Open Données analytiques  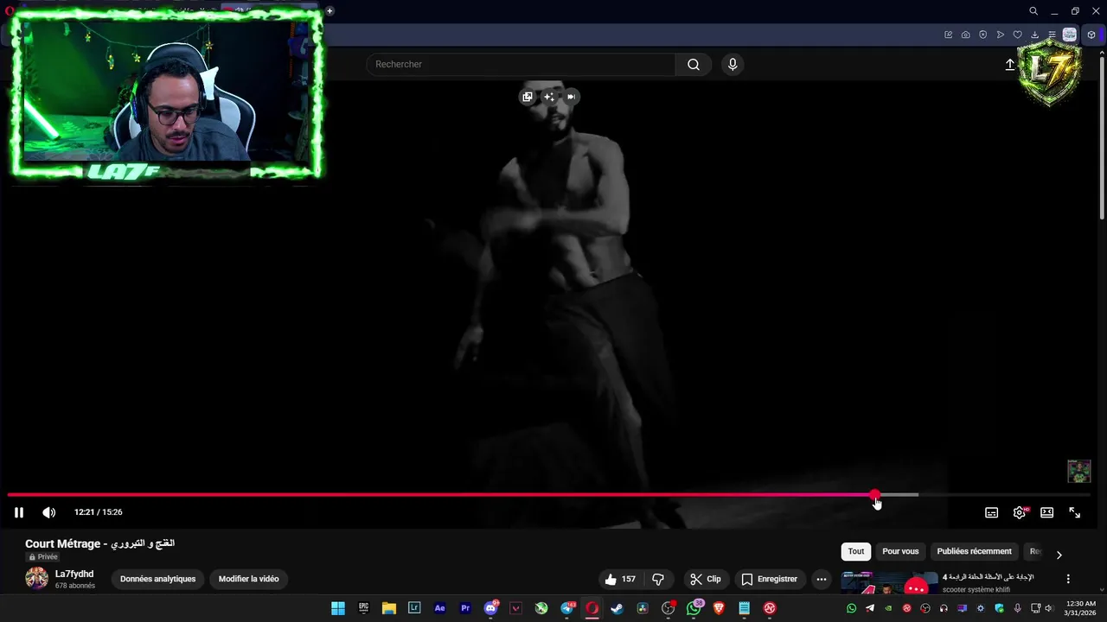click(157, 579)
